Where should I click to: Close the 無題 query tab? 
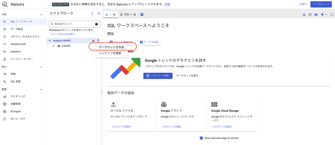135,14
